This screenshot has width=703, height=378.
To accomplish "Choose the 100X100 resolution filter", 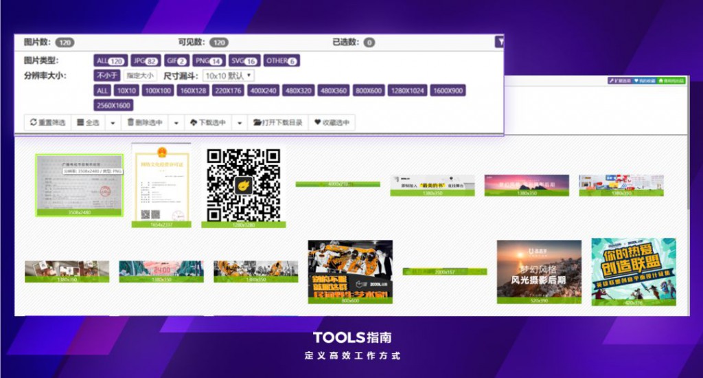I will (159, 91).
